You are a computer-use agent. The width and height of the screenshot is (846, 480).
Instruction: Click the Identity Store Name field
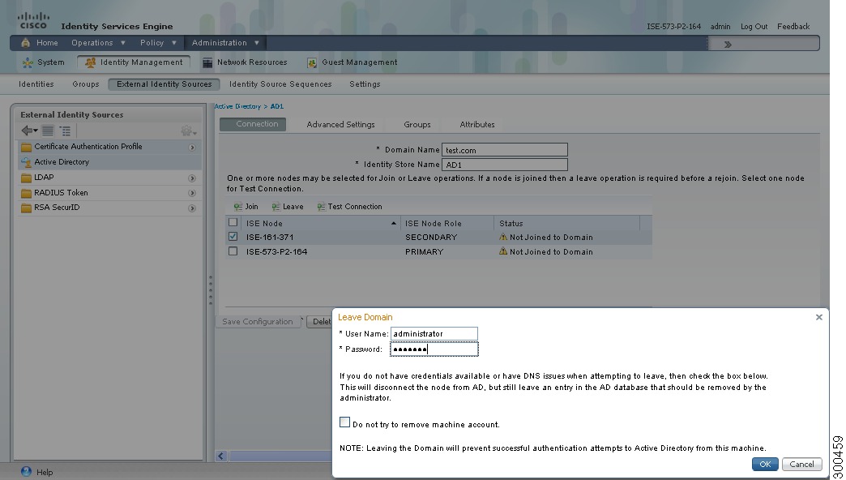[x=505, y=164]
